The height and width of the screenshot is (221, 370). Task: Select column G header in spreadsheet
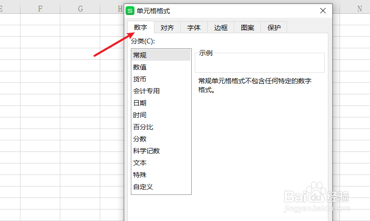(x=80, y=9)
